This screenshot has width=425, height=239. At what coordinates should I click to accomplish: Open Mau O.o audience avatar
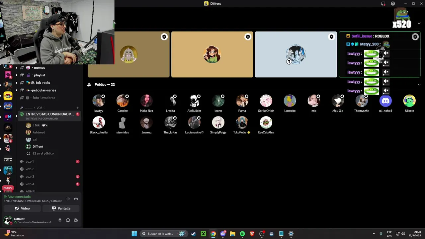(x=338, y=101)
